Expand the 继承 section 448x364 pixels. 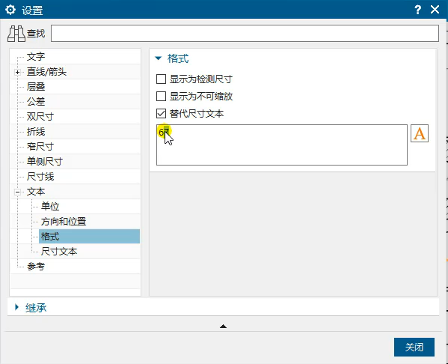(16, 307)
